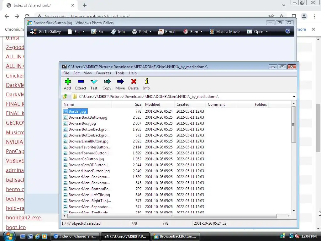Click Go To Gallery in Photo Gallery

pos(45,32)
